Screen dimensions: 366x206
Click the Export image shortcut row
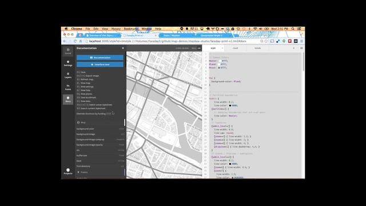click(x=87, y=76)
